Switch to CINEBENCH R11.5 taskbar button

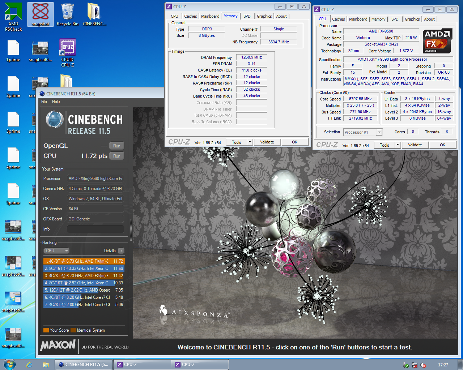[84, 365]
